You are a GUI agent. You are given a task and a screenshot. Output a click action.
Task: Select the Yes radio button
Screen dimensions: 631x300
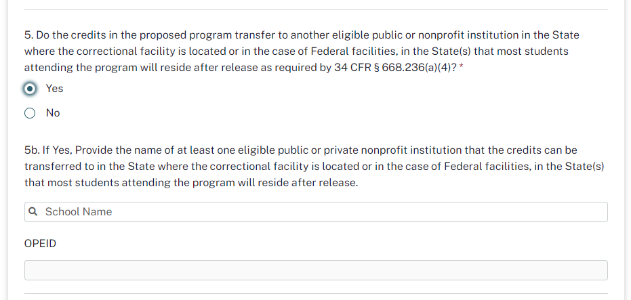tap(30, 89)
